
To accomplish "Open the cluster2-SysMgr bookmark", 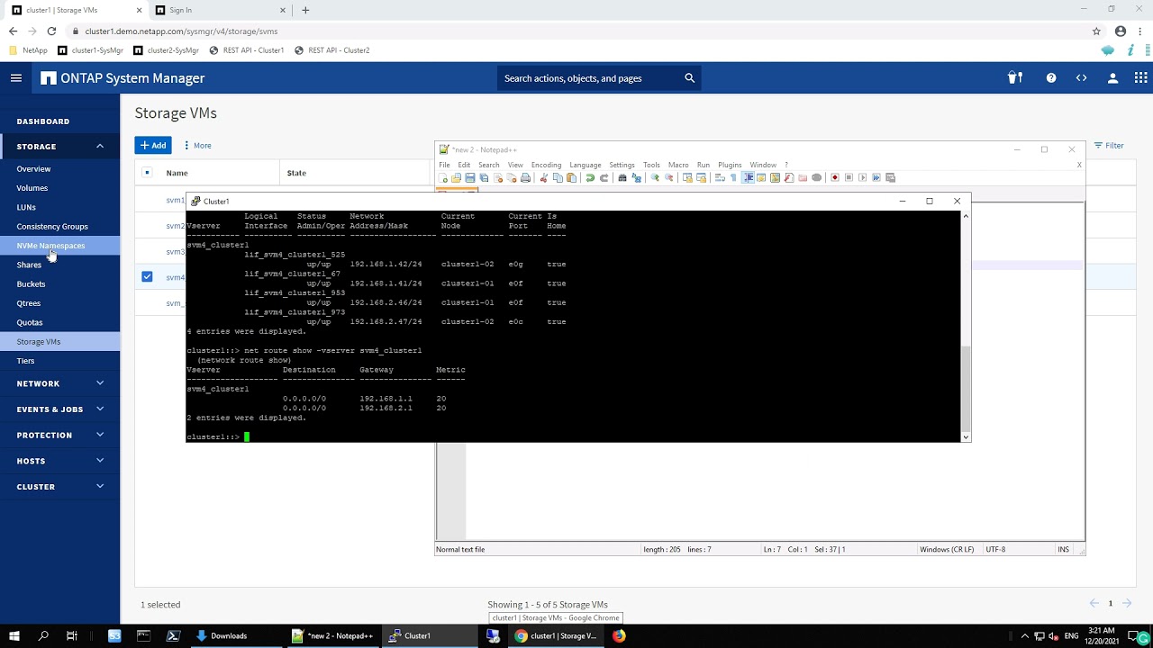I will click(167, 50).
